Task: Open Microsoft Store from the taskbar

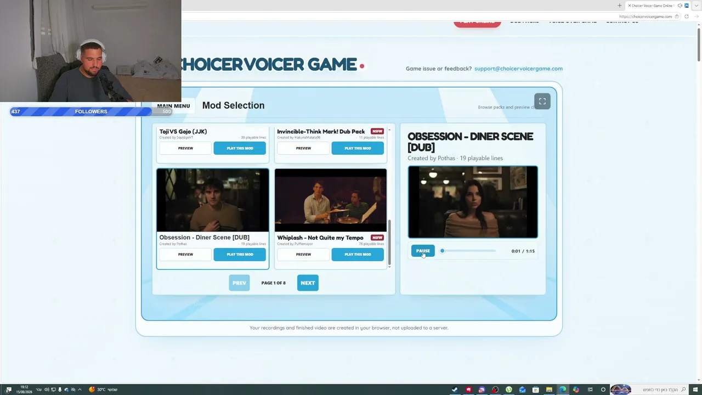Action: pyautogui.click(x=535, y=390)
